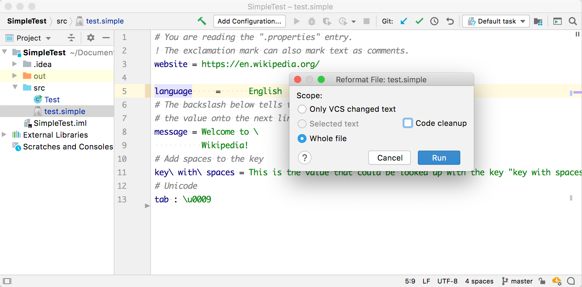Expand the External Libraries node
This screenshot has height=287, width=582.
4,135
